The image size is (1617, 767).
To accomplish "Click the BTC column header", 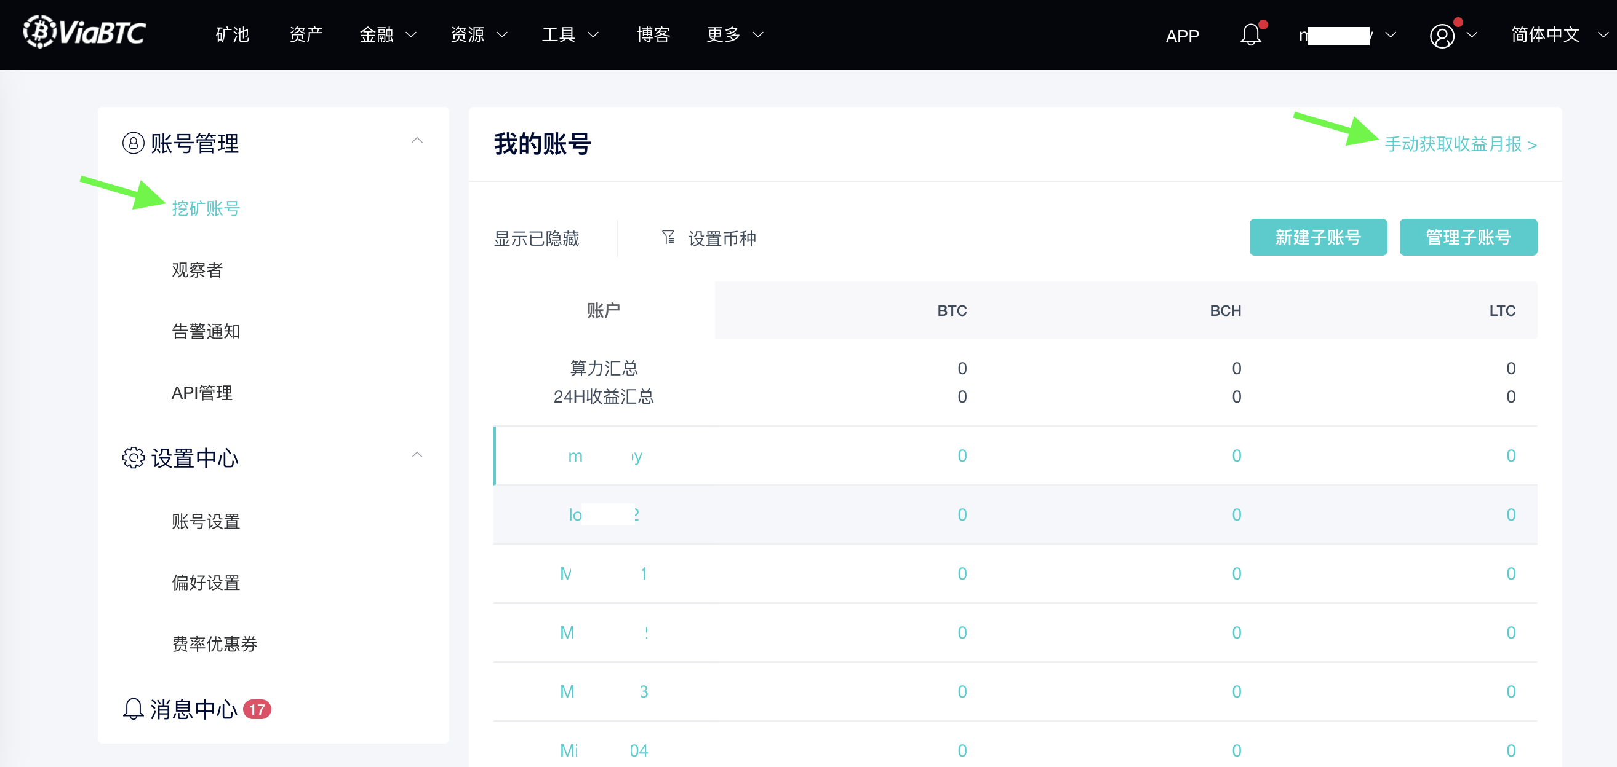I will [x=952, y=310].
